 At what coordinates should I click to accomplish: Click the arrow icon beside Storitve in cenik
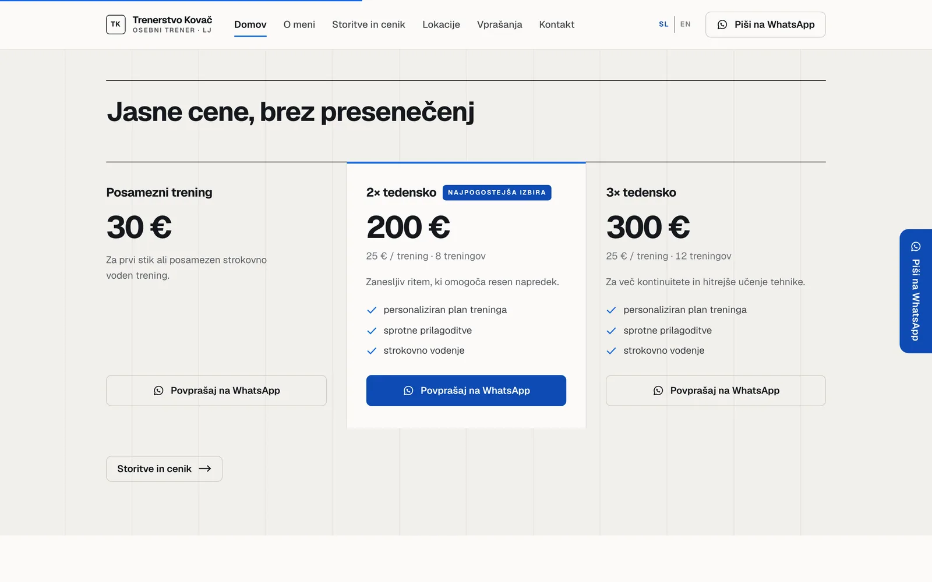click(205, 469)
